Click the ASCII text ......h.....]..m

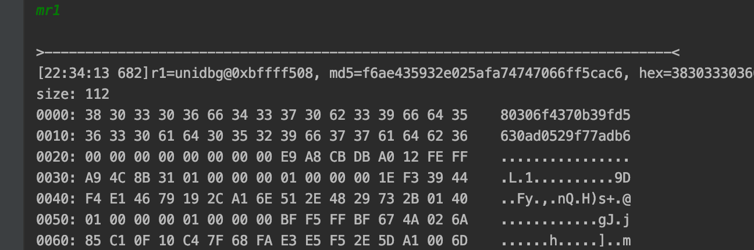pyautogui.click(x=565, y=241)
